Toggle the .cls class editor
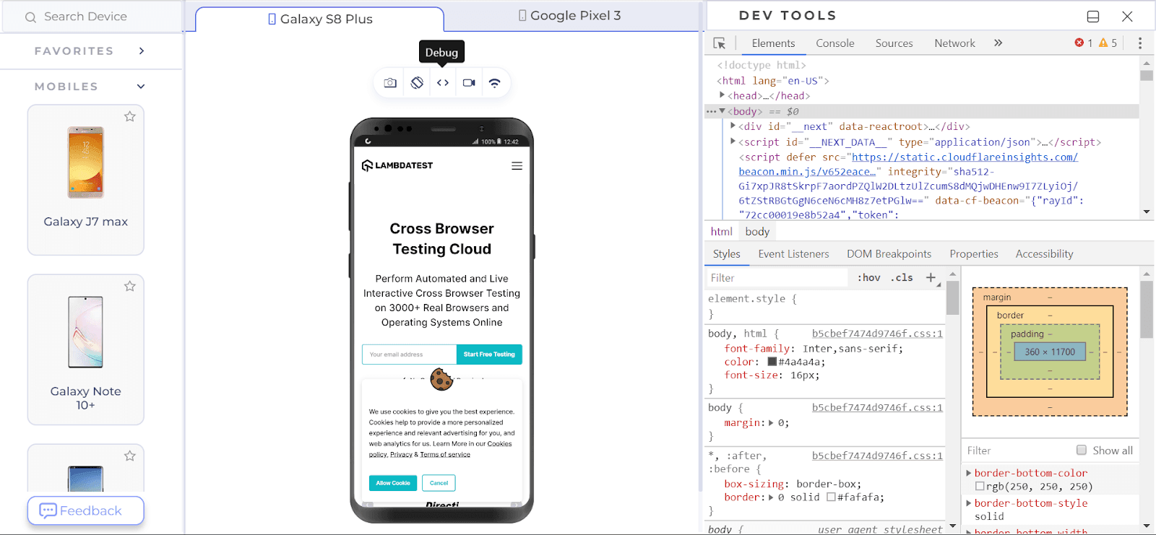 [x=902, y=278]
